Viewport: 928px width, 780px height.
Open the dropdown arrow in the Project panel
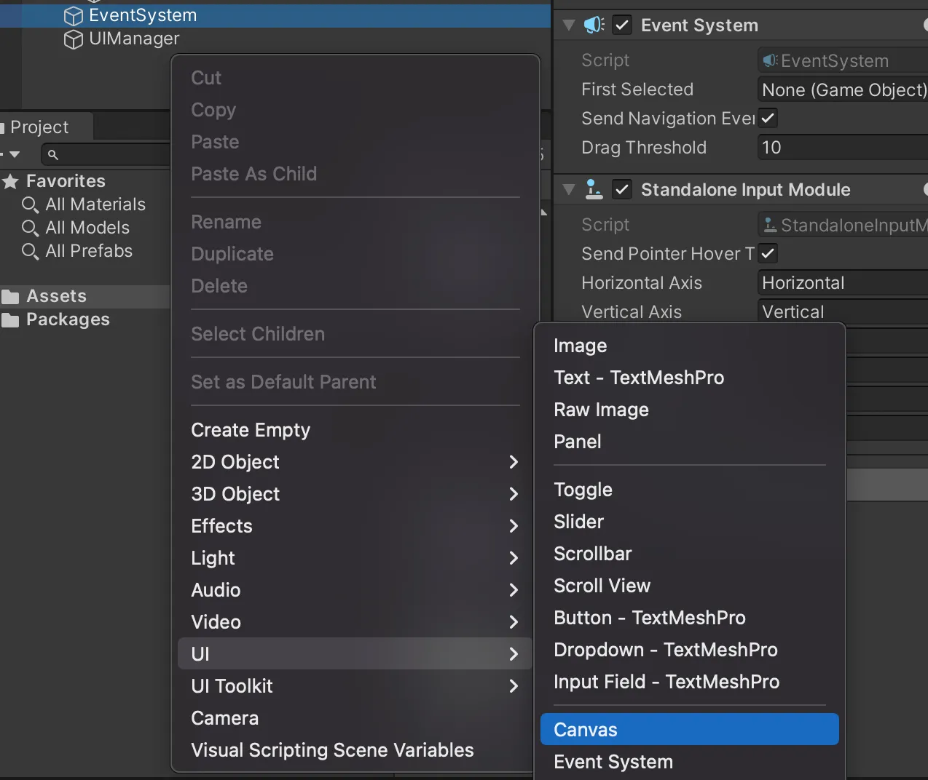point(15,154)
